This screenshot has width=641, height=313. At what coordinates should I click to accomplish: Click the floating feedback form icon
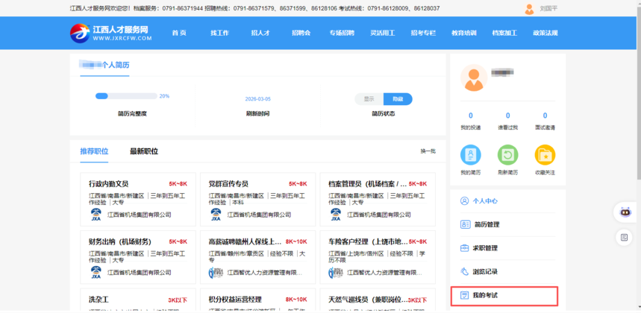coord(625,238)
